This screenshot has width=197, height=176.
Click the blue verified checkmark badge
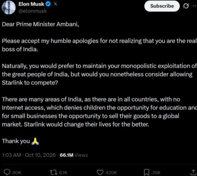pyautogui.click(x=48, y=4)
